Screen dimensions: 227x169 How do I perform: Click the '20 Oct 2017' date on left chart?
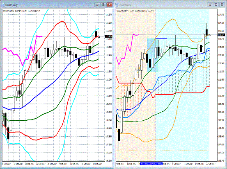coord(97,164)
